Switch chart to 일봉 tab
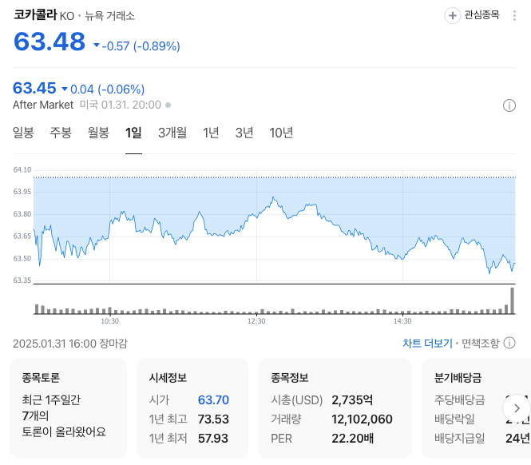 [23, 133]
